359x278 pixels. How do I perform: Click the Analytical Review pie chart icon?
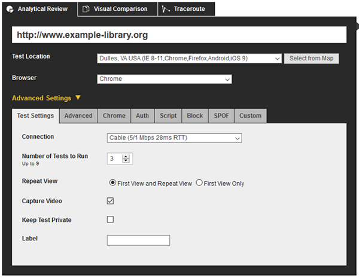coord(10,9)
